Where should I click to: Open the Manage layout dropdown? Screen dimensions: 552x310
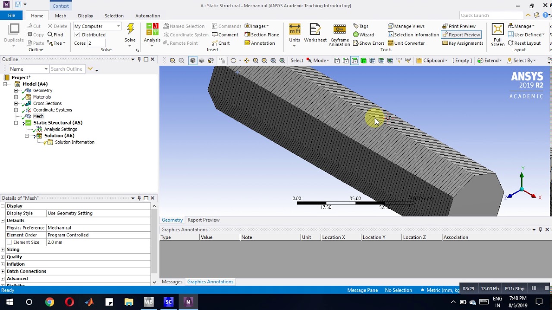[x=521, y=26]
